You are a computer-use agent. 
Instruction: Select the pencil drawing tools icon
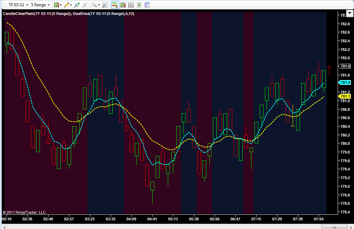(x=67, y=5)
